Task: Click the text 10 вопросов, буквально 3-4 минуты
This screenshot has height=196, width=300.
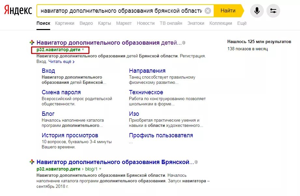Action: point(77,142)
